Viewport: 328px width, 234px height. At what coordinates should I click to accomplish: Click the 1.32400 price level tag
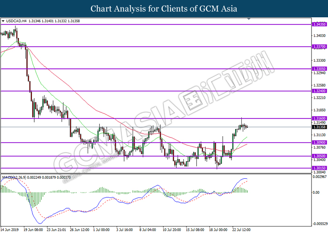[319, 91]
